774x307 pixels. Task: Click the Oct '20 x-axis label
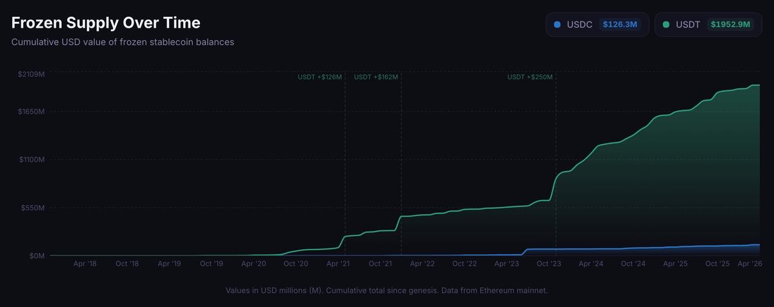tap(296, 264)
